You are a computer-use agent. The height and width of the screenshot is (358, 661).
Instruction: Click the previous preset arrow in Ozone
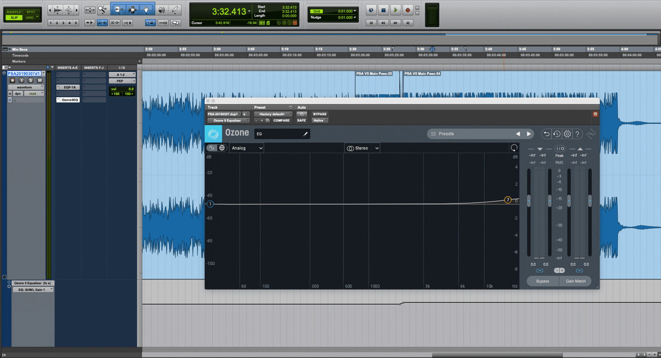click(518, 134)
